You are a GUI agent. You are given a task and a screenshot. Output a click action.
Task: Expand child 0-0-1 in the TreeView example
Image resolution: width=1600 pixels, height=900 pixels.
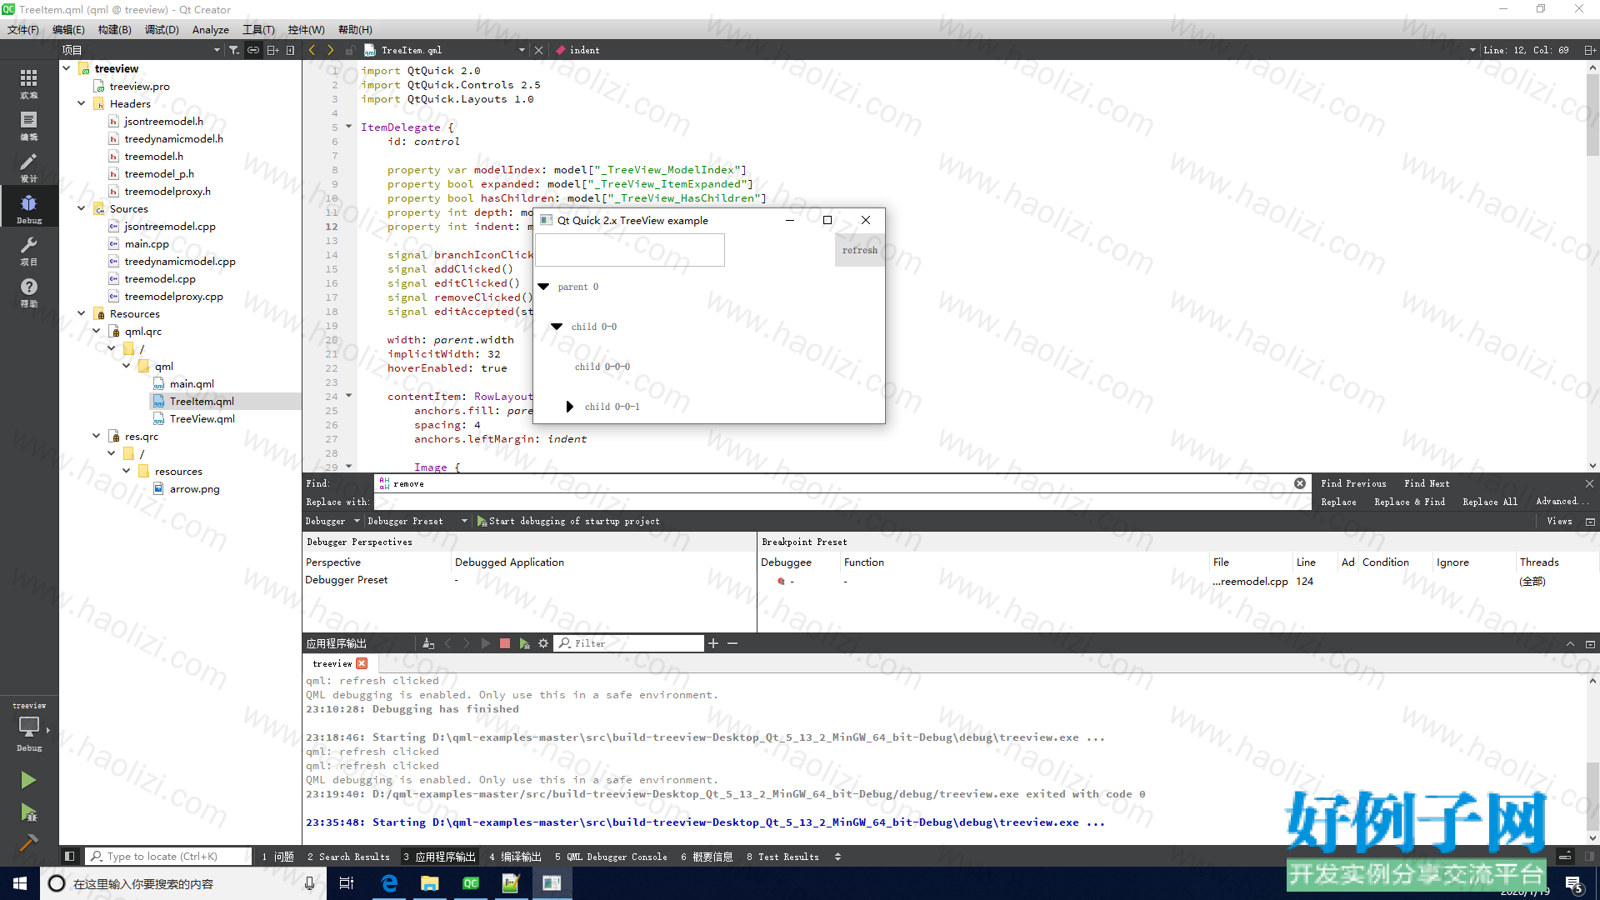pyautogui.click(x=570, y=407)
